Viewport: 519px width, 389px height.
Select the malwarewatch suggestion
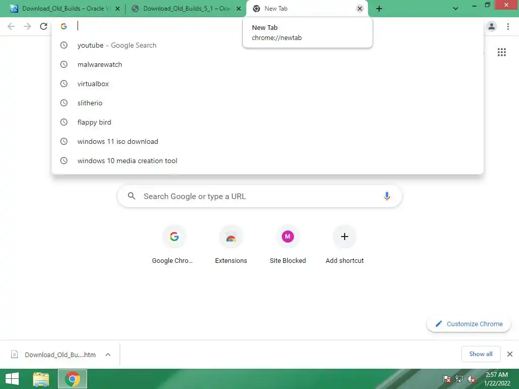click(x=268, y=64)
